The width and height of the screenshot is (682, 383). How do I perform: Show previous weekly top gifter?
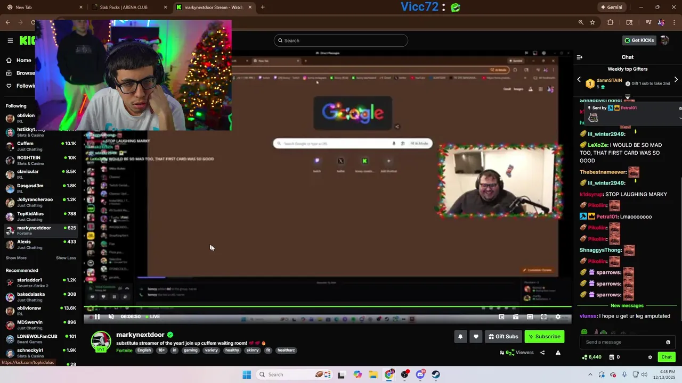(x=579, y=80)
